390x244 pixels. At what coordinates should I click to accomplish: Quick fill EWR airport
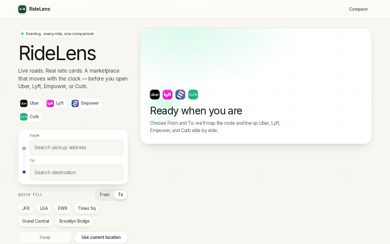pyautogui.click(x=63, y=208)
